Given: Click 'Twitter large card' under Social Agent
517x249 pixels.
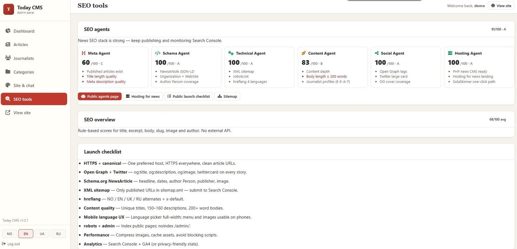Looking at the screenshot, I should click(393, 76).
